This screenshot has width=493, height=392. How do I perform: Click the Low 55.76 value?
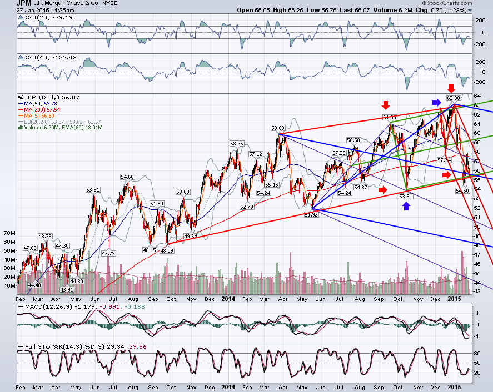tap(321, 10)
